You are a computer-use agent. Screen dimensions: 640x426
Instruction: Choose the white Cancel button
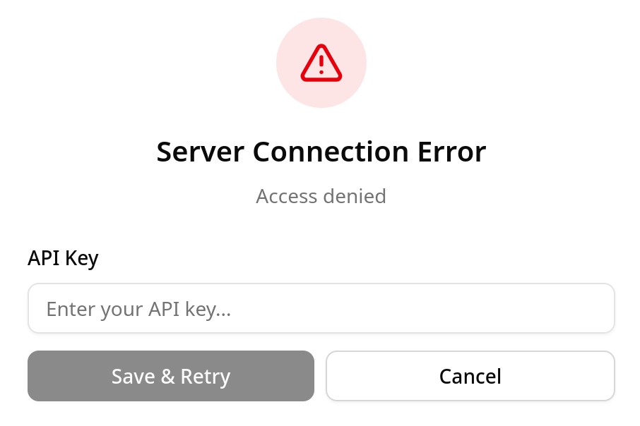tap(470, 376)
